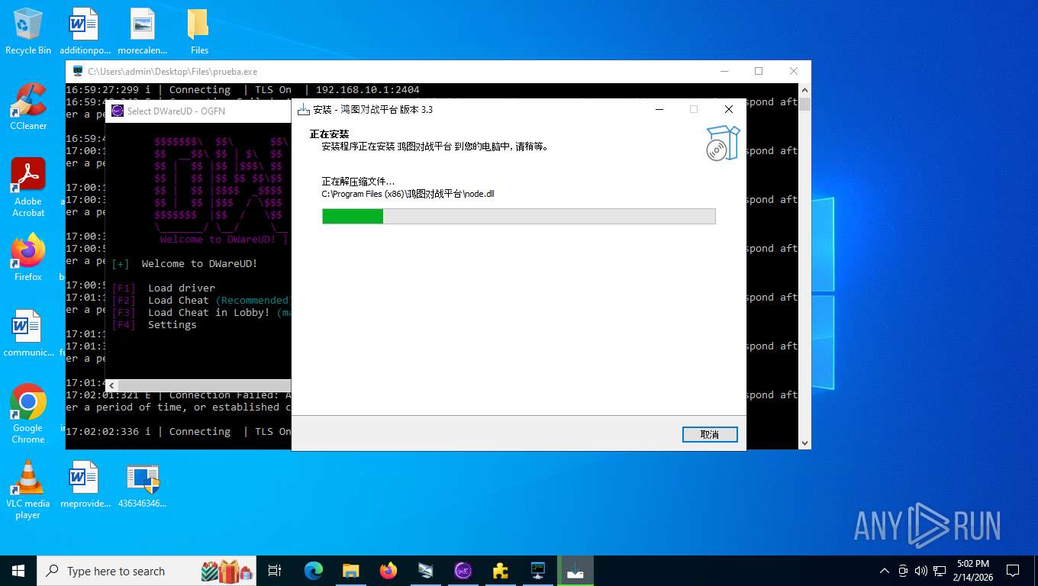
Task: Click the green installation progress bar
Action: [x=519, y=217]
